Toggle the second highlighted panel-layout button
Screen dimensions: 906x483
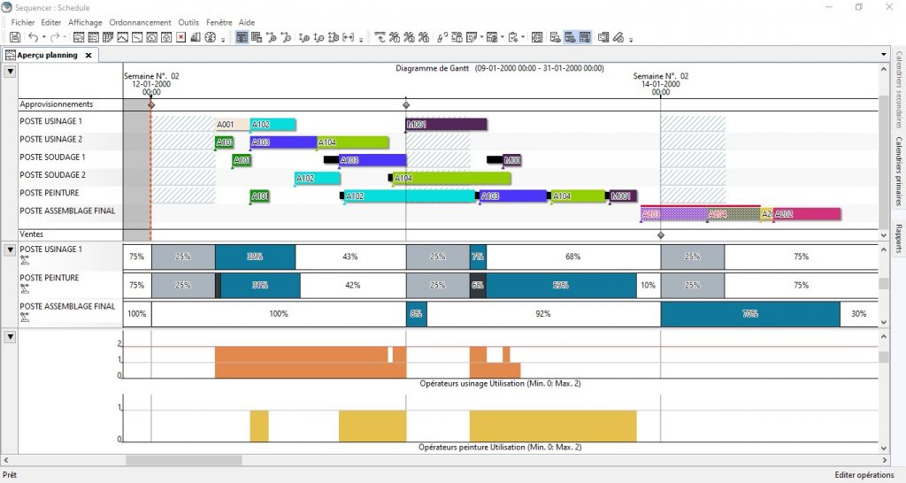(x=585, y=37)
